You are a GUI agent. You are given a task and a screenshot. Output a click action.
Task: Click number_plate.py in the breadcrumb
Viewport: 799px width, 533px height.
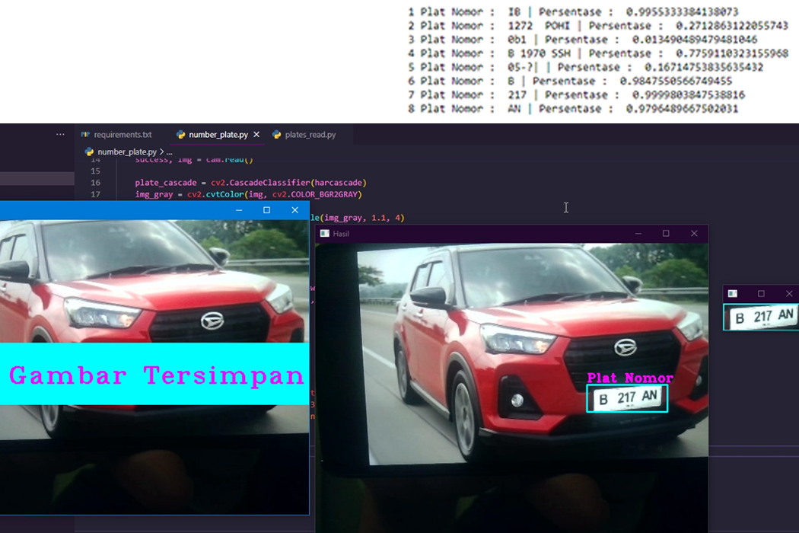pos(126,152)
